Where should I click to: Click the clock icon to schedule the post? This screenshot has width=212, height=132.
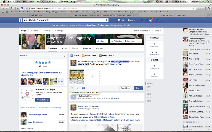pyautogui.click(x=72, y=88)
